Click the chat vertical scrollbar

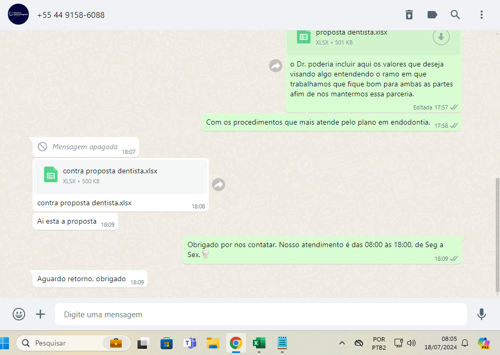(497, 235)
